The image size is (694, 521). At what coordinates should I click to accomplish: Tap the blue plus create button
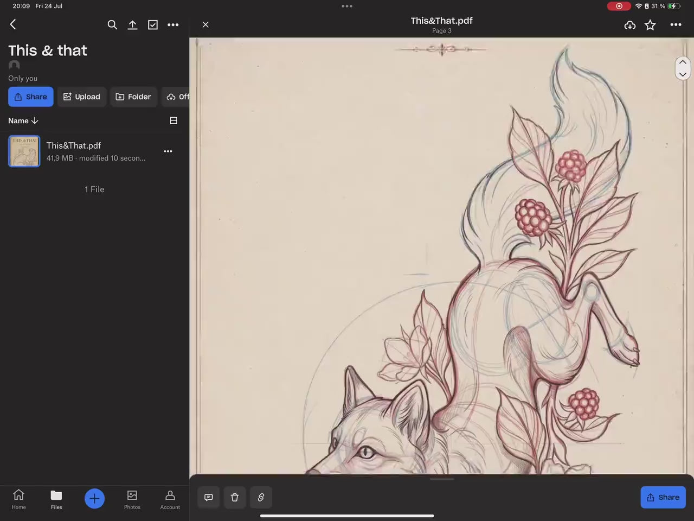point(94,499)
